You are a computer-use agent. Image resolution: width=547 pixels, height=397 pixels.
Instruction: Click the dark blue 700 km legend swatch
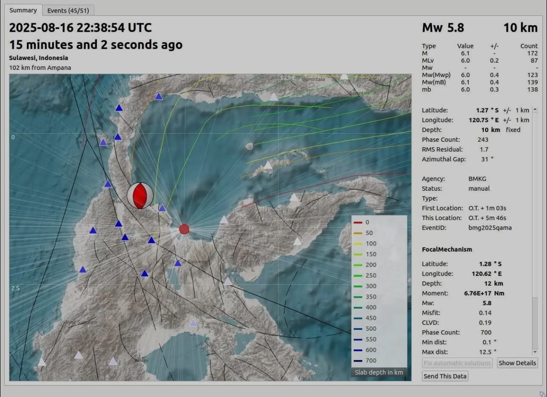click(358, 361)
